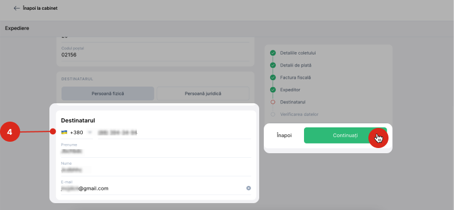Click the phone number input field
Screen dimensions: 454x210
point(175,133)
